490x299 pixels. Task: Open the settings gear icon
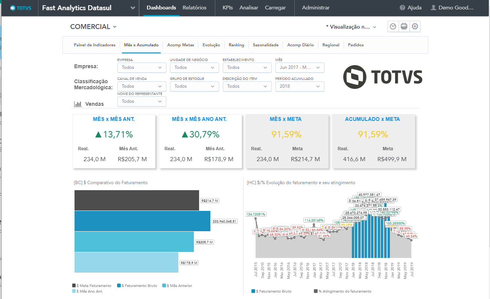[415, 26]
